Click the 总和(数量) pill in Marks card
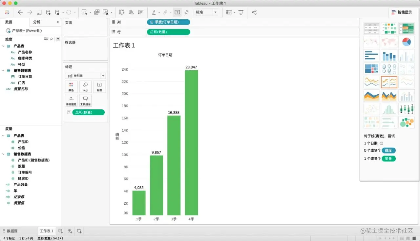The image size is (420, 241). click(88, 112)
